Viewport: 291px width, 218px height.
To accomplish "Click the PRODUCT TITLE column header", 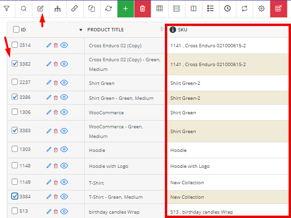I will 105,30.
